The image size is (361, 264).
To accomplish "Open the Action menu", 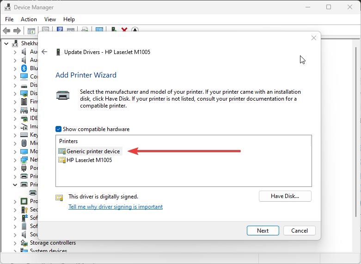I will [x=29, y=19].
